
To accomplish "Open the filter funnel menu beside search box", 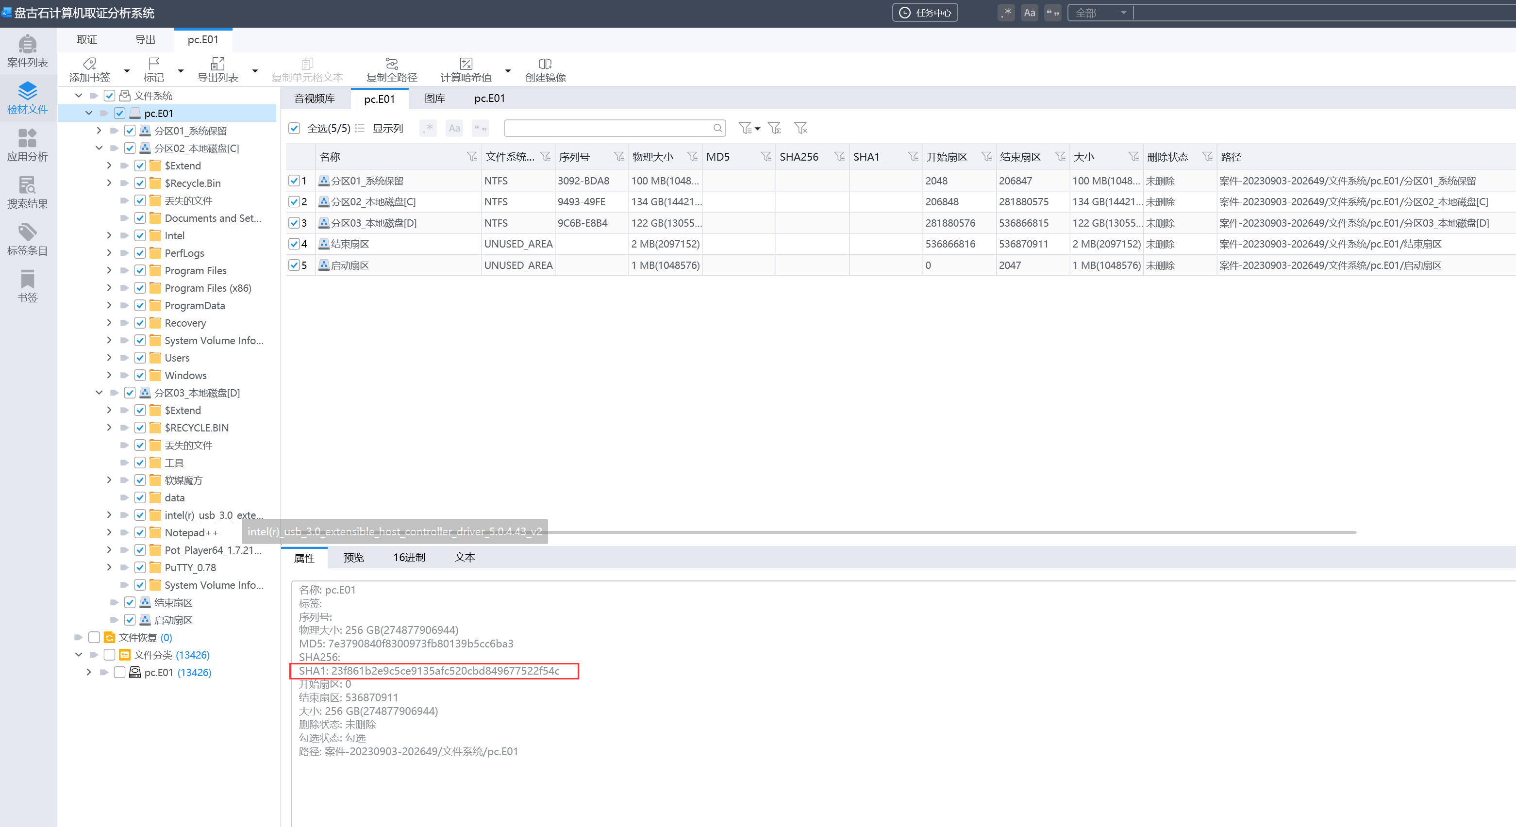I will click(x=749, y=128).
